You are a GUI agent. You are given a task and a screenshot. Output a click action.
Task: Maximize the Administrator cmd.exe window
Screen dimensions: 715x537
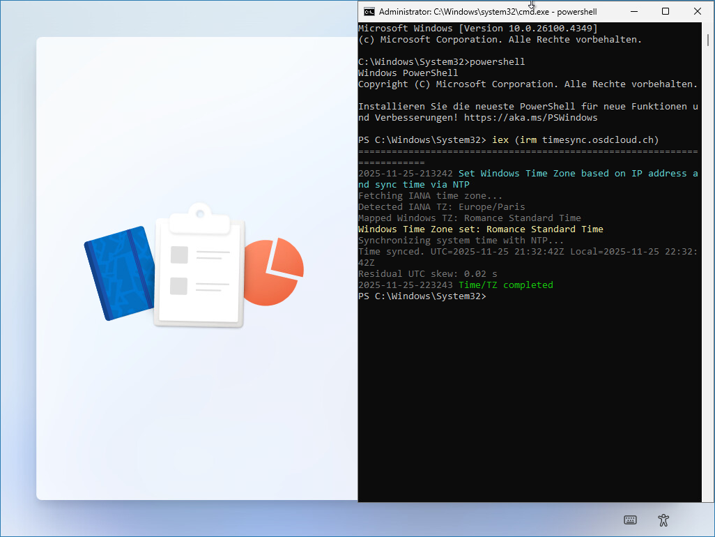coord(666,11)
